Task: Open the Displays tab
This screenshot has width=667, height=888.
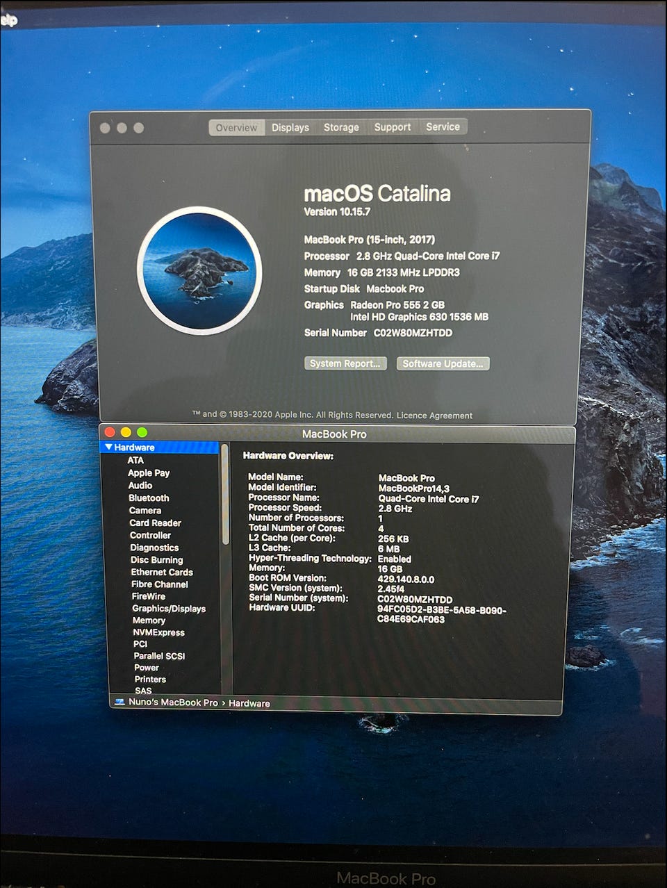Action: click(290, 128)
